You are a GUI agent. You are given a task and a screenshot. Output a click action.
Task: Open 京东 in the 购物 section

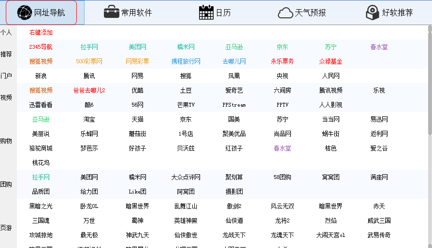click(186, 119)
